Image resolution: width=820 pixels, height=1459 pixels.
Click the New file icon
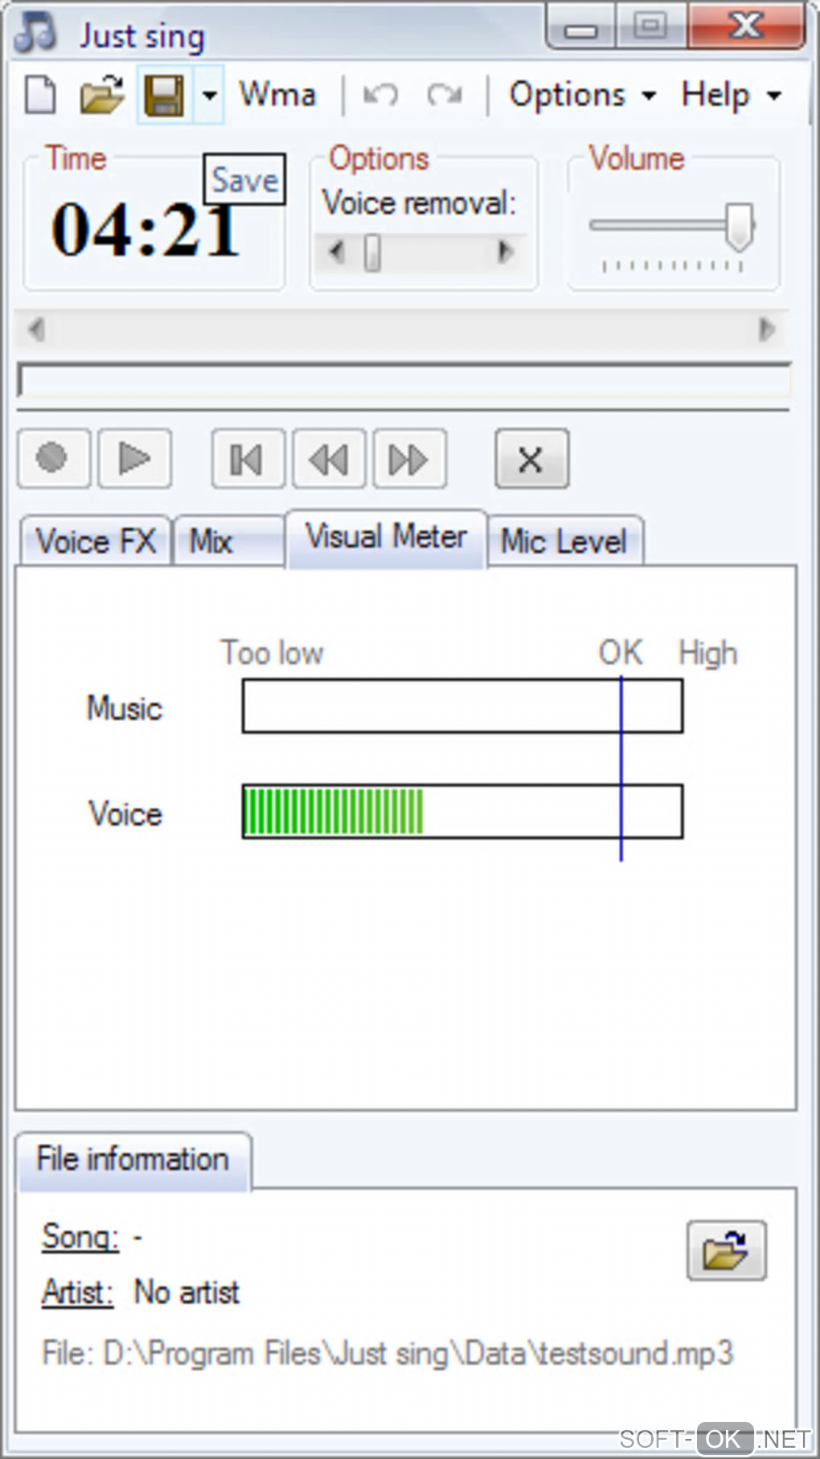click(x=40, y=96)
